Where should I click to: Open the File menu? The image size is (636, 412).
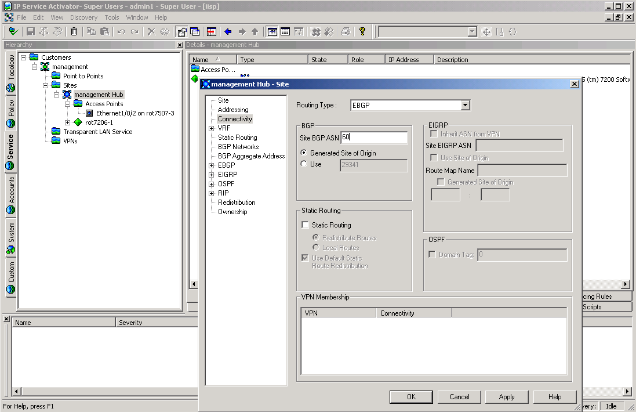click(21, 17)
